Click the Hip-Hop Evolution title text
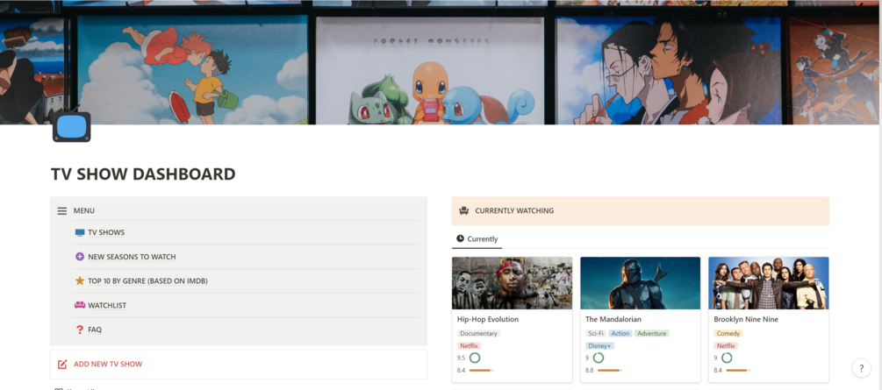The height and width of the screenshot is (390, 882). point(488,319)
